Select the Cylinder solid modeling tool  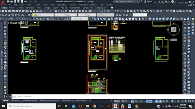click(x=133, y=19)
